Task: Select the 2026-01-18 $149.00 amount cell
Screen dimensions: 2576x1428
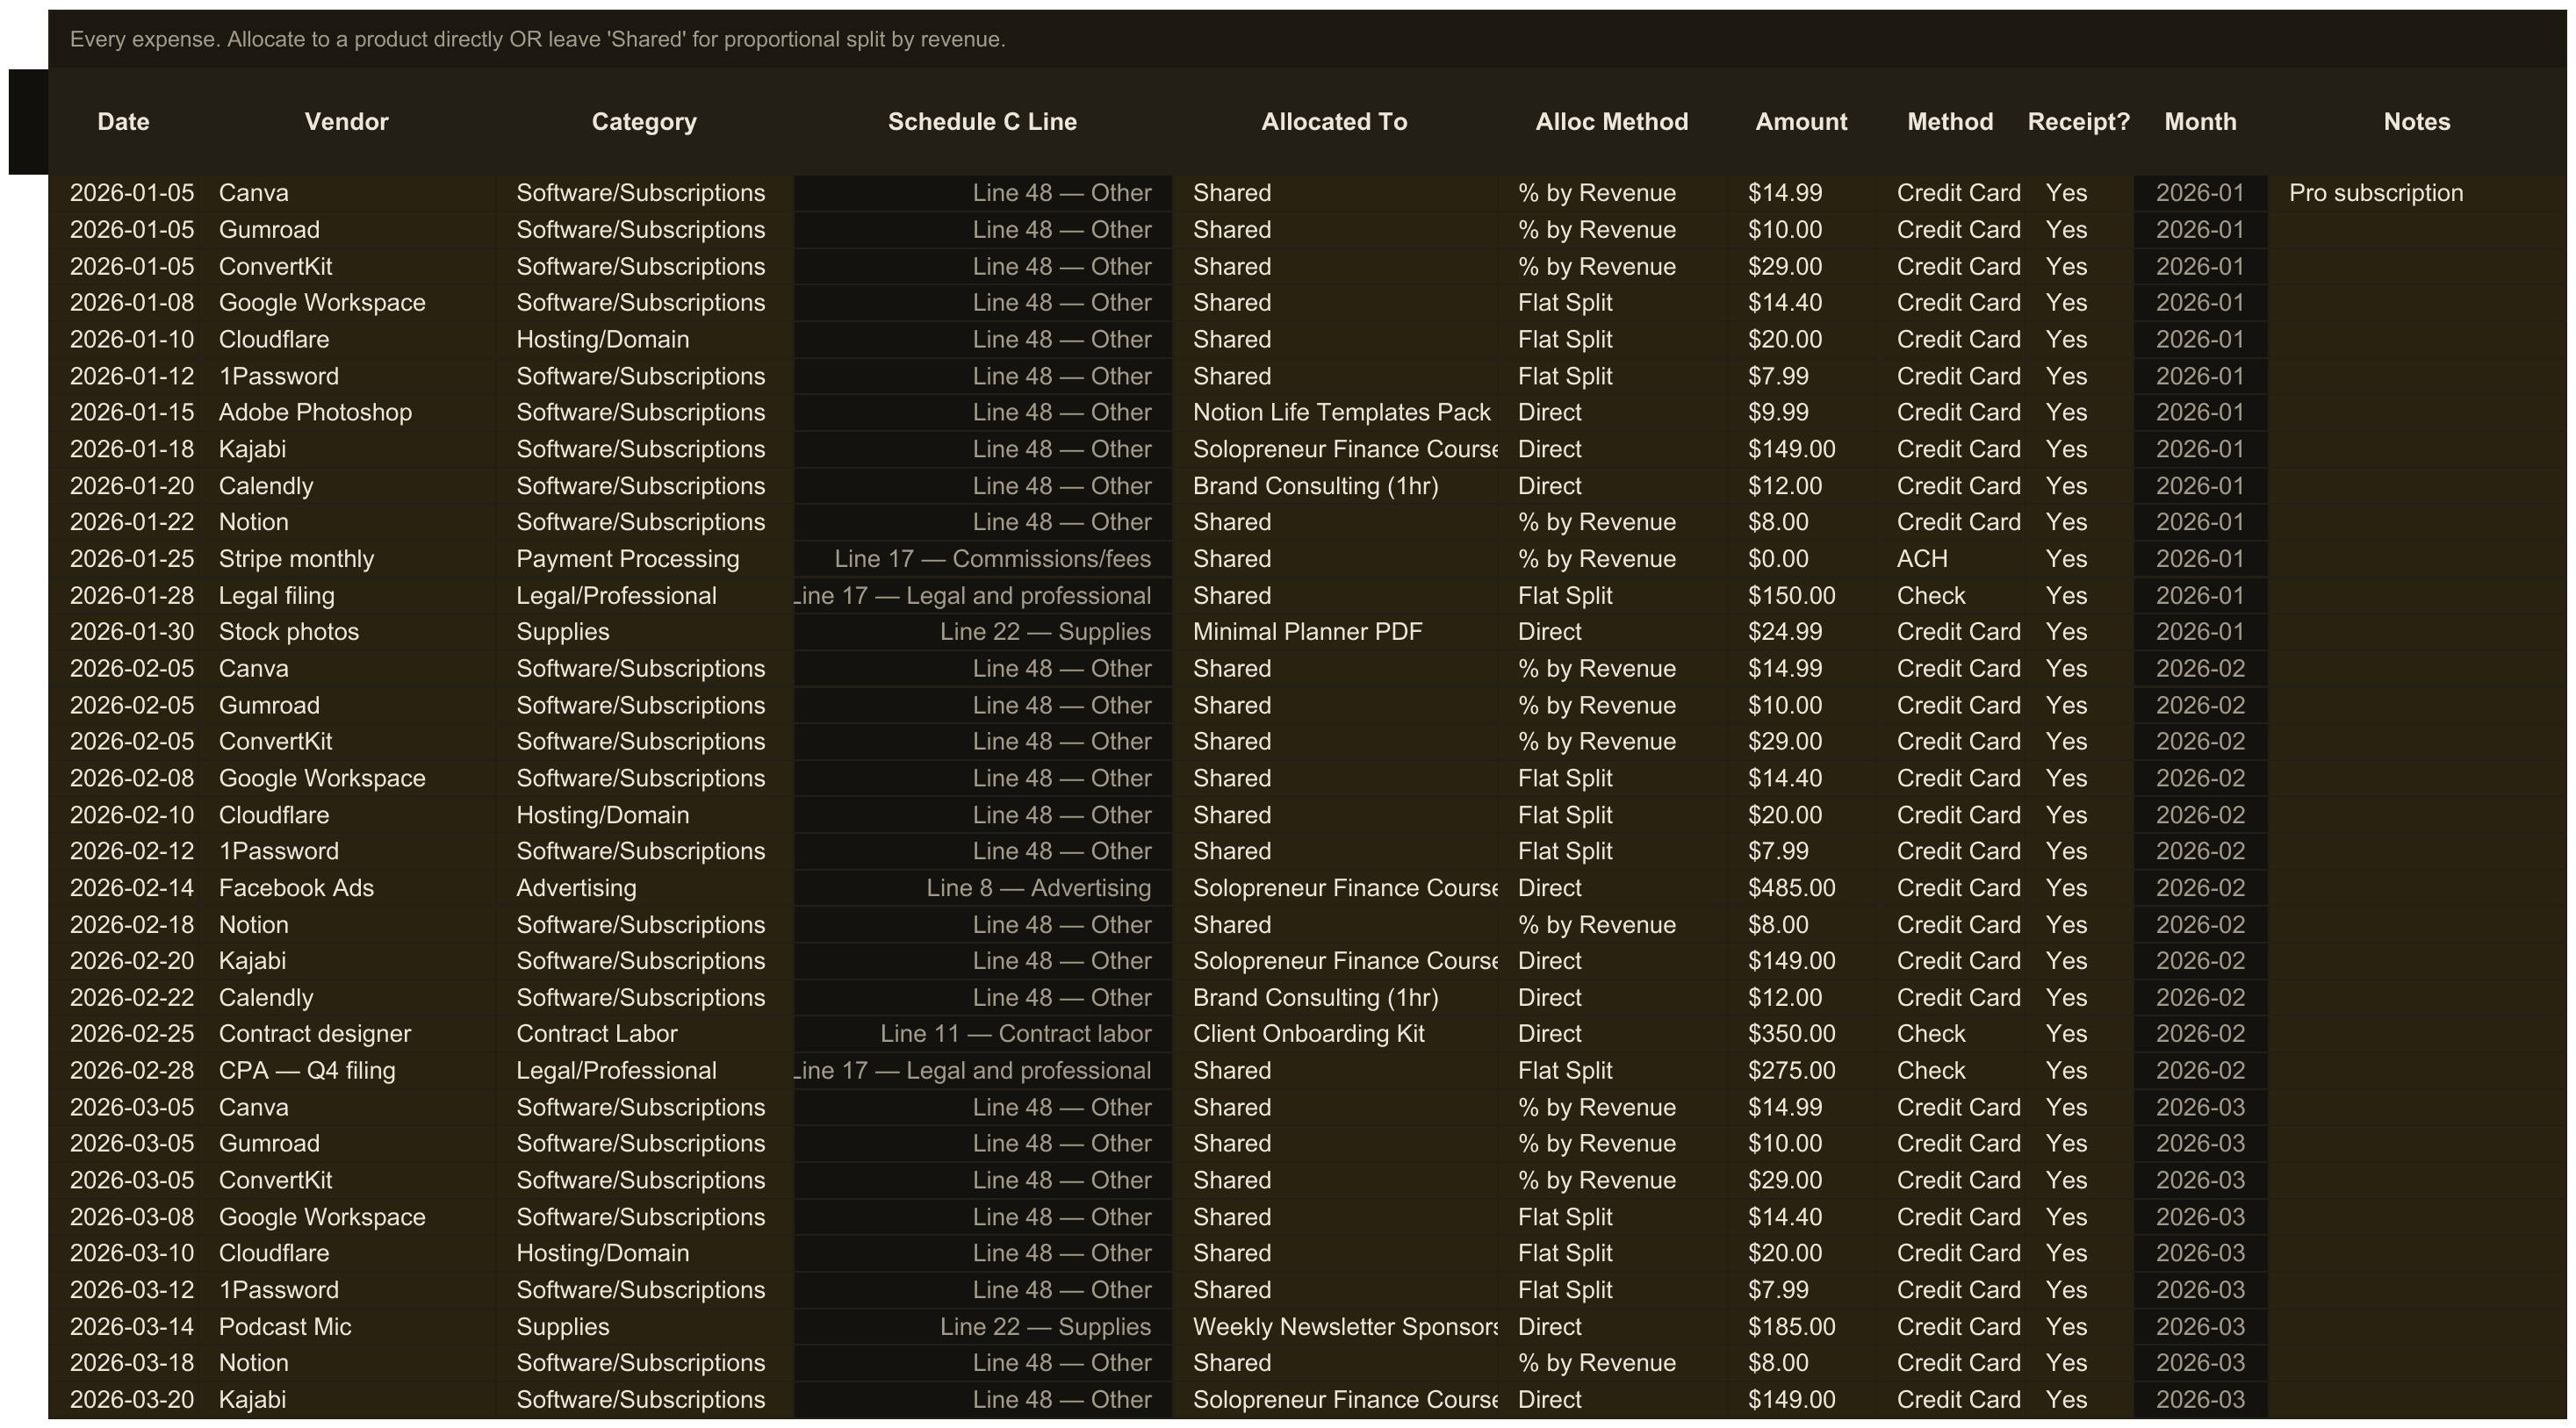Action: (x=1802, y=449)
